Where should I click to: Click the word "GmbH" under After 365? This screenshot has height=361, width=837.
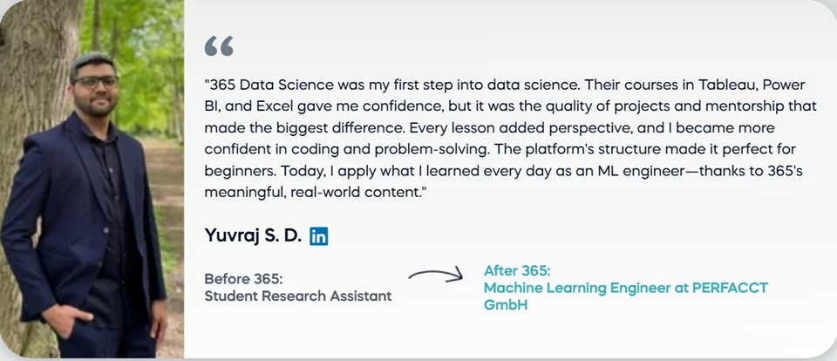[x=506, y=305]
